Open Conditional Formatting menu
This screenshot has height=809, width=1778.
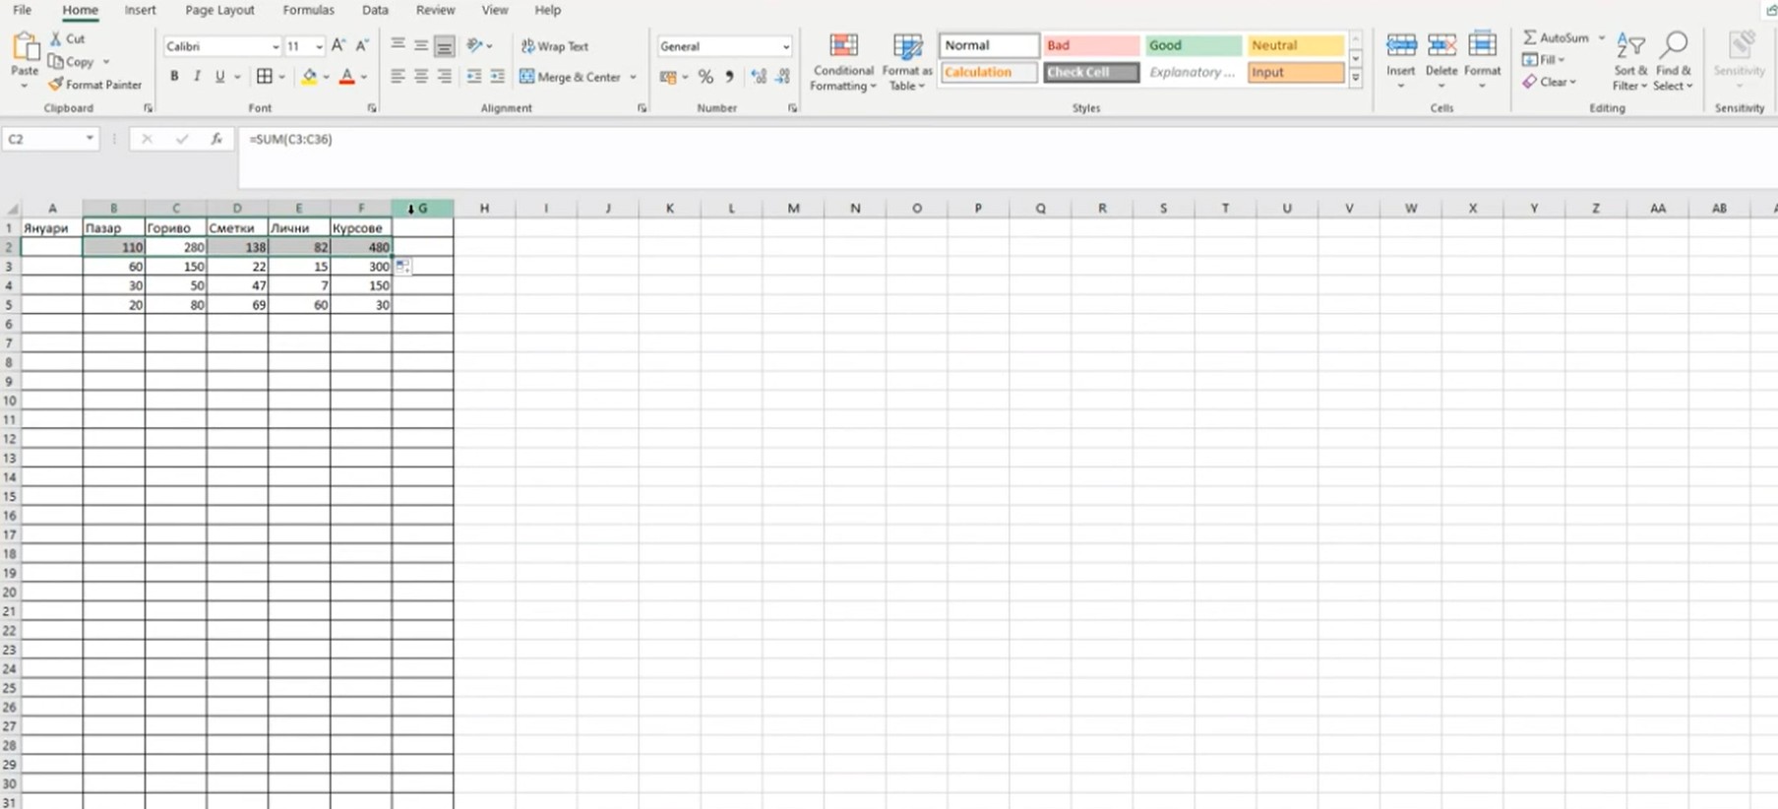pos(843,62)
